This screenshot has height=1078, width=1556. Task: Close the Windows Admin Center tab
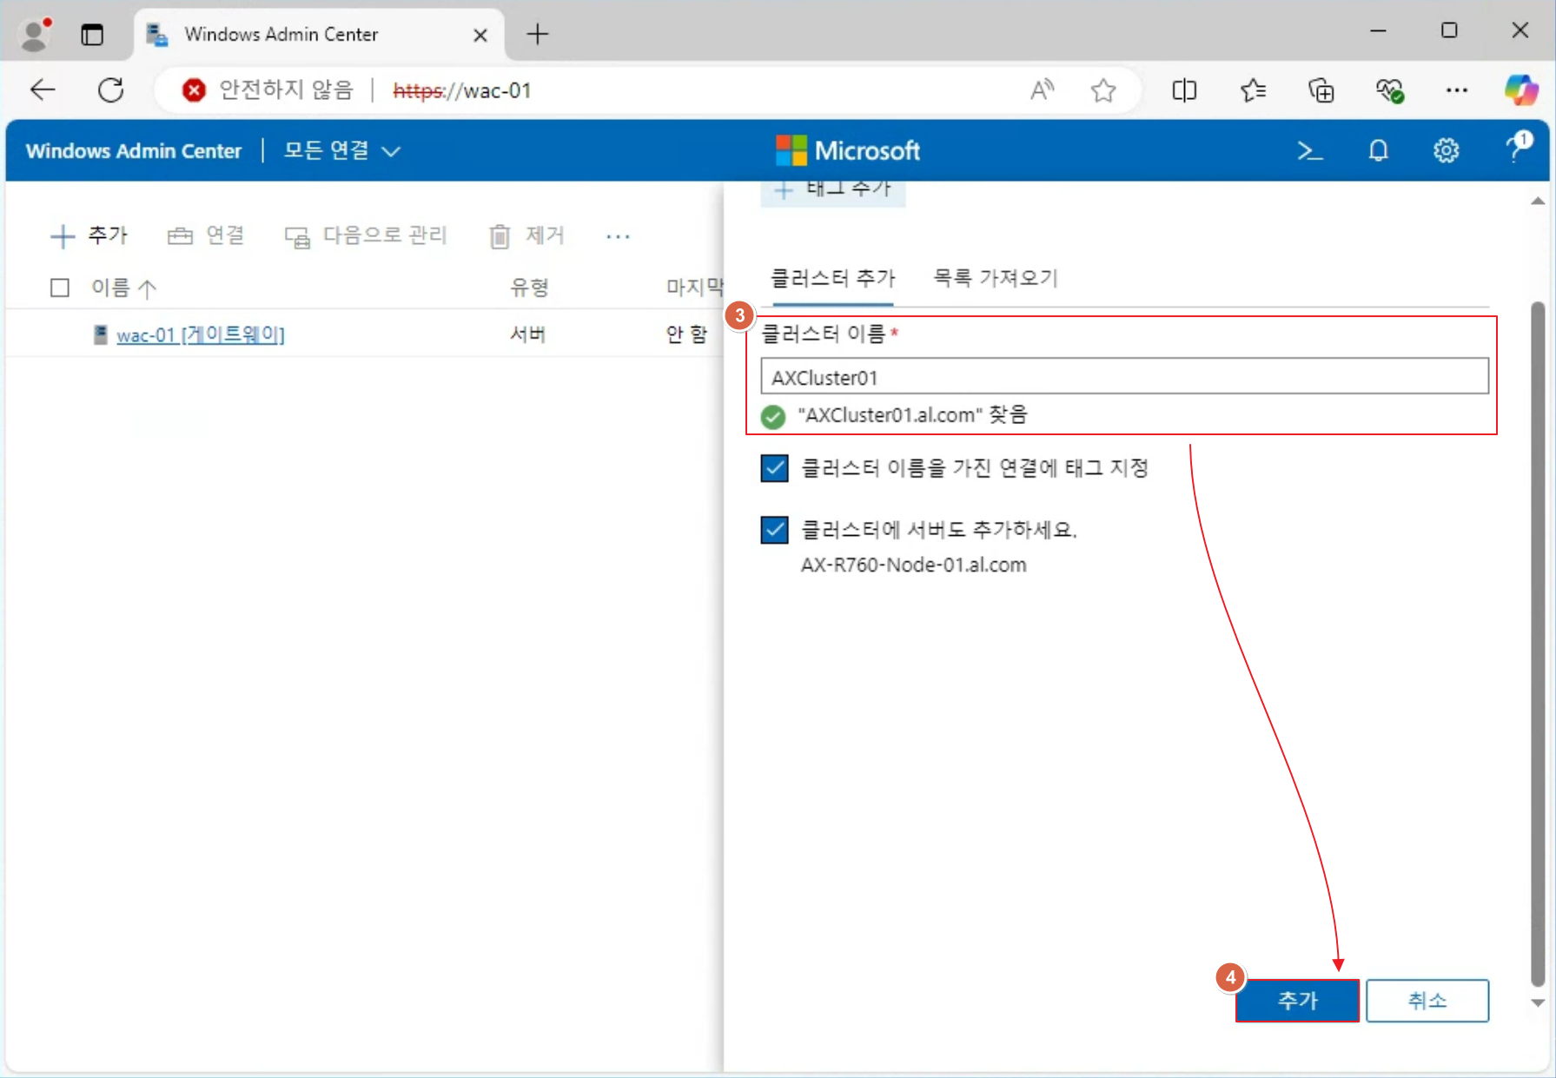tap(480, 35)
